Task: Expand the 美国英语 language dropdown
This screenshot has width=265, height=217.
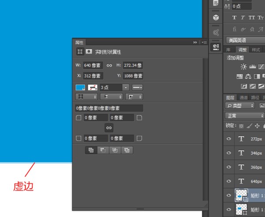Action: (x=244, y=40)
